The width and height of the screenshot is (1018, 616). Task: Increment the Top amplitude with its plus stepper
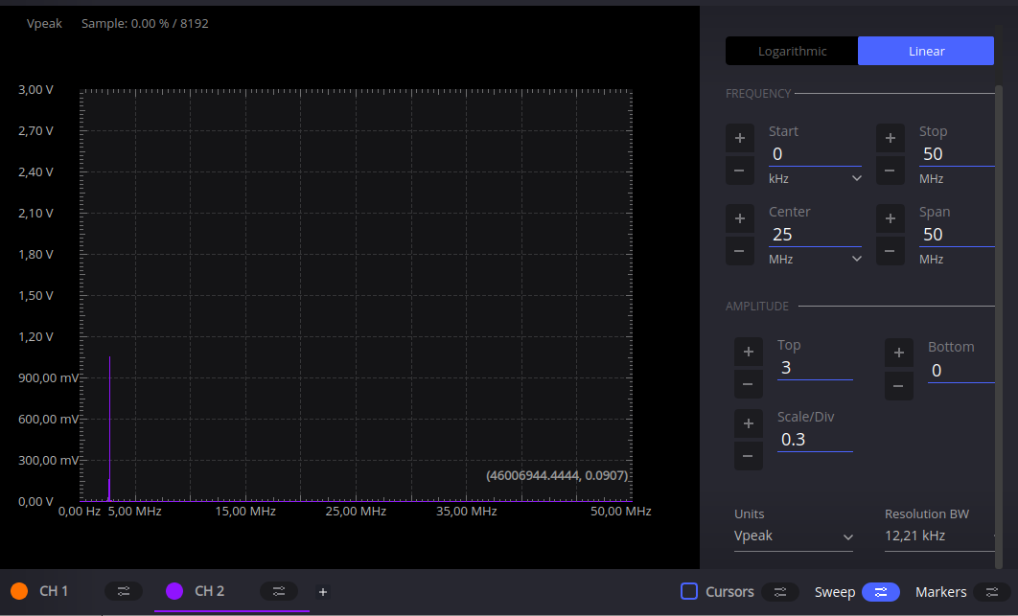[x=749, y=352]
